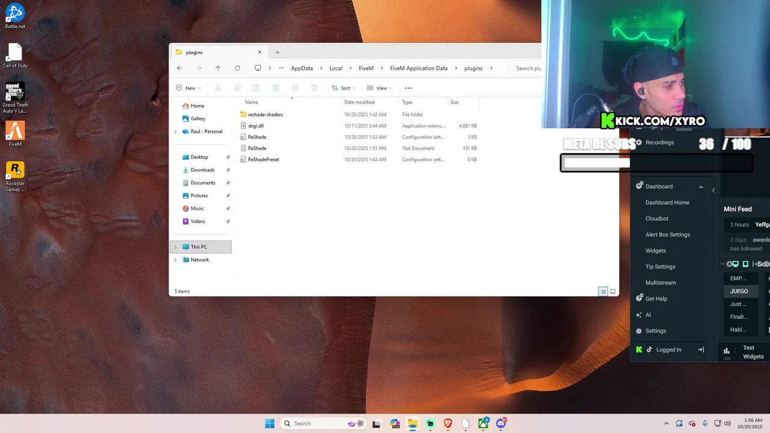770x433 pixels.
Task: Collapse the Streamlabs sidebar with arrow
Action: 713,190
